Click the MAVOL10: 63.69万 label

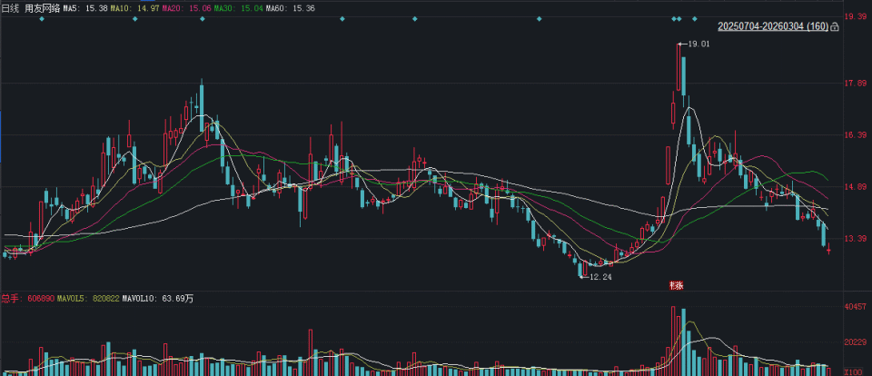(158, 299)
